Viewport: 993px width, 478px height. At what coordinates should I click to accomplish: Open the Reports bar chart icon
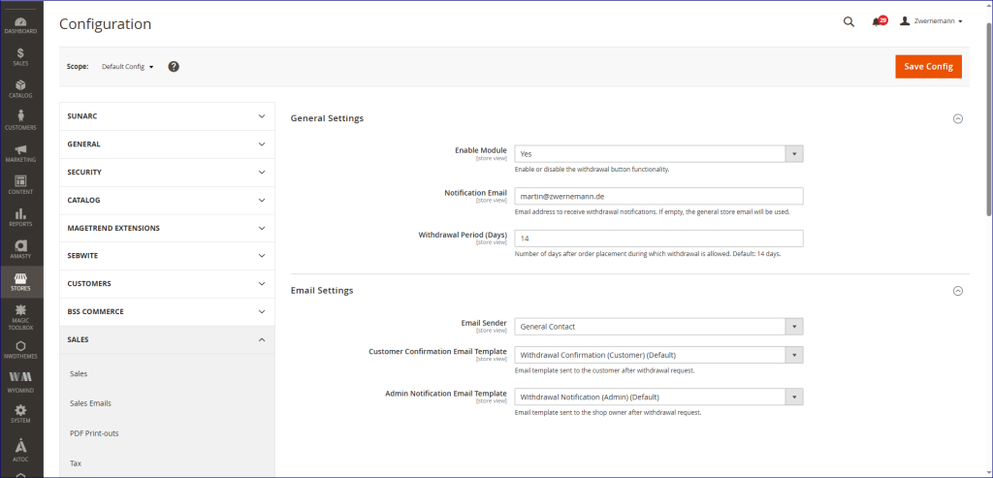click(21, 215)
